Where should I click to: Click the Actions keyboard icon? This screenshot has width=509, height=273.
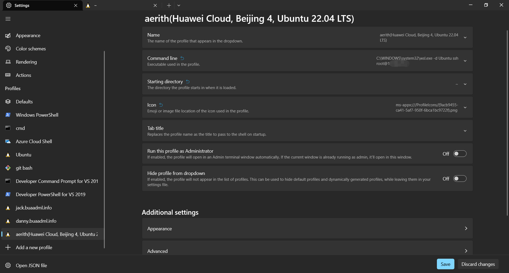8,75
